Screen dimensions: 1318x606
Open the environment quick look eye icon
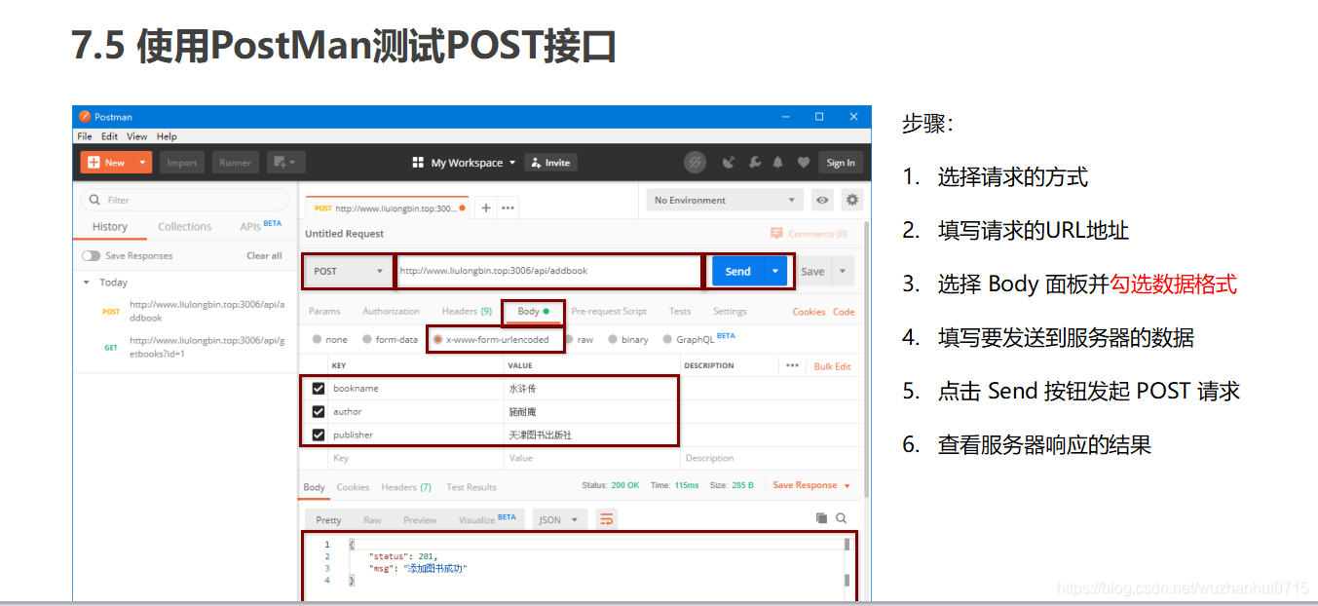pos(823,200)
